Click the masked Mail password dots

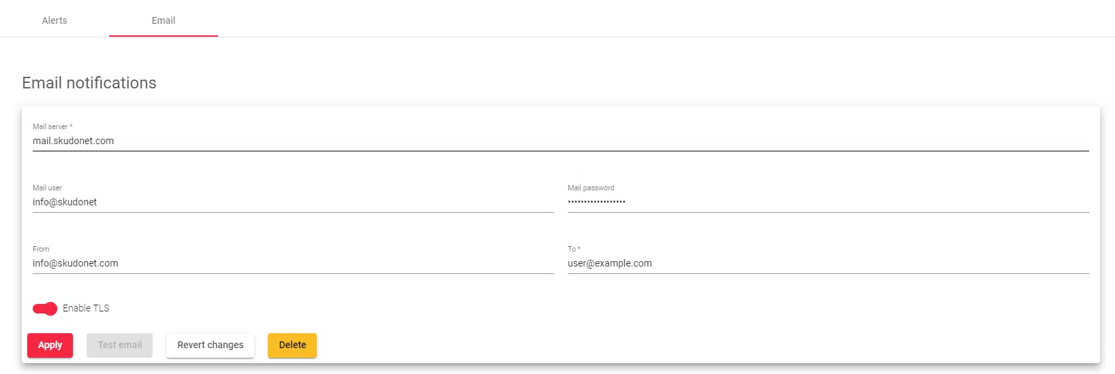[x=596, y=202]
